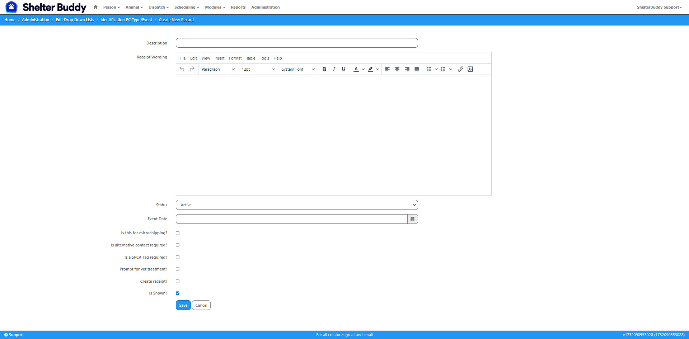Screen dimensions: 689x339
Task: Open the editor's Insert menu
Action: click(219, 58)
